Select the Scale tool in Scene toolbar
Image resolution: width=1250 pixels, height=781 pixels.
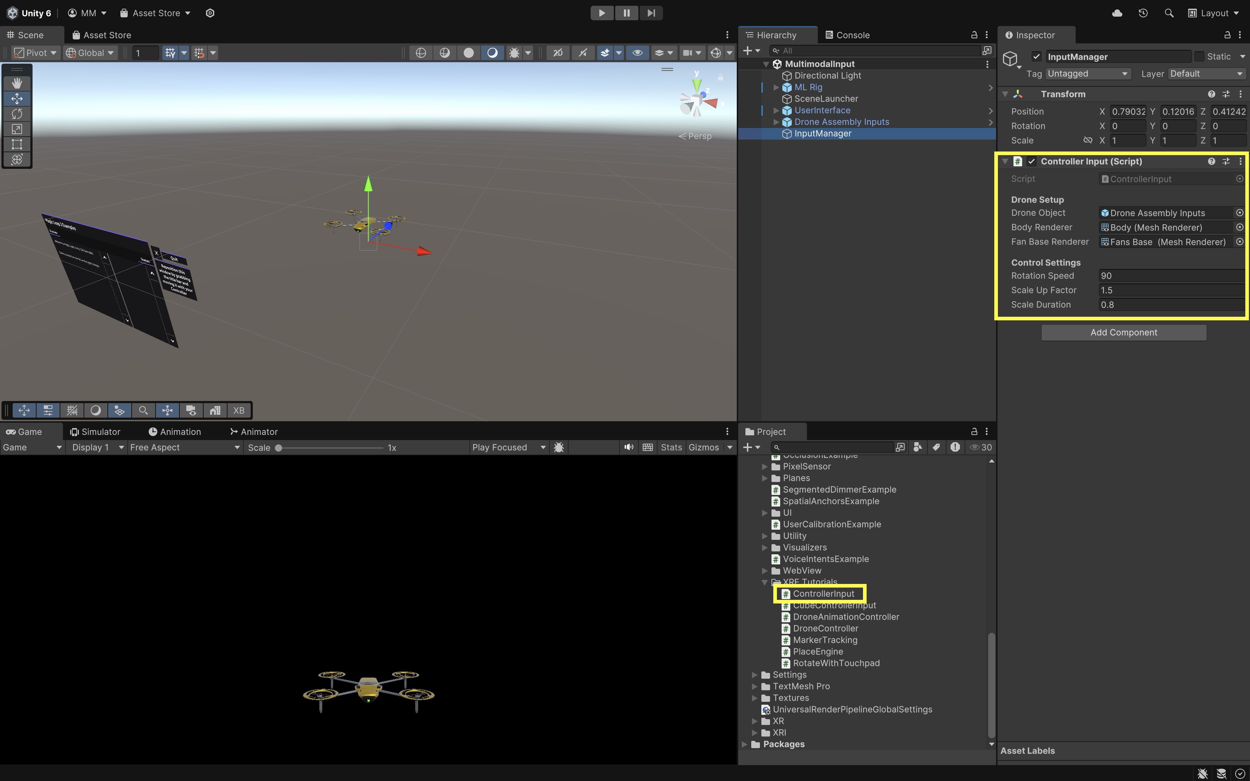coord(17,129)
